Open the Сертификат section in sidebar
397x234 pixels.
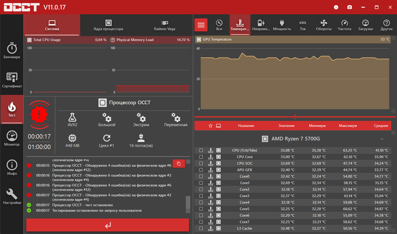coord(12,80)
